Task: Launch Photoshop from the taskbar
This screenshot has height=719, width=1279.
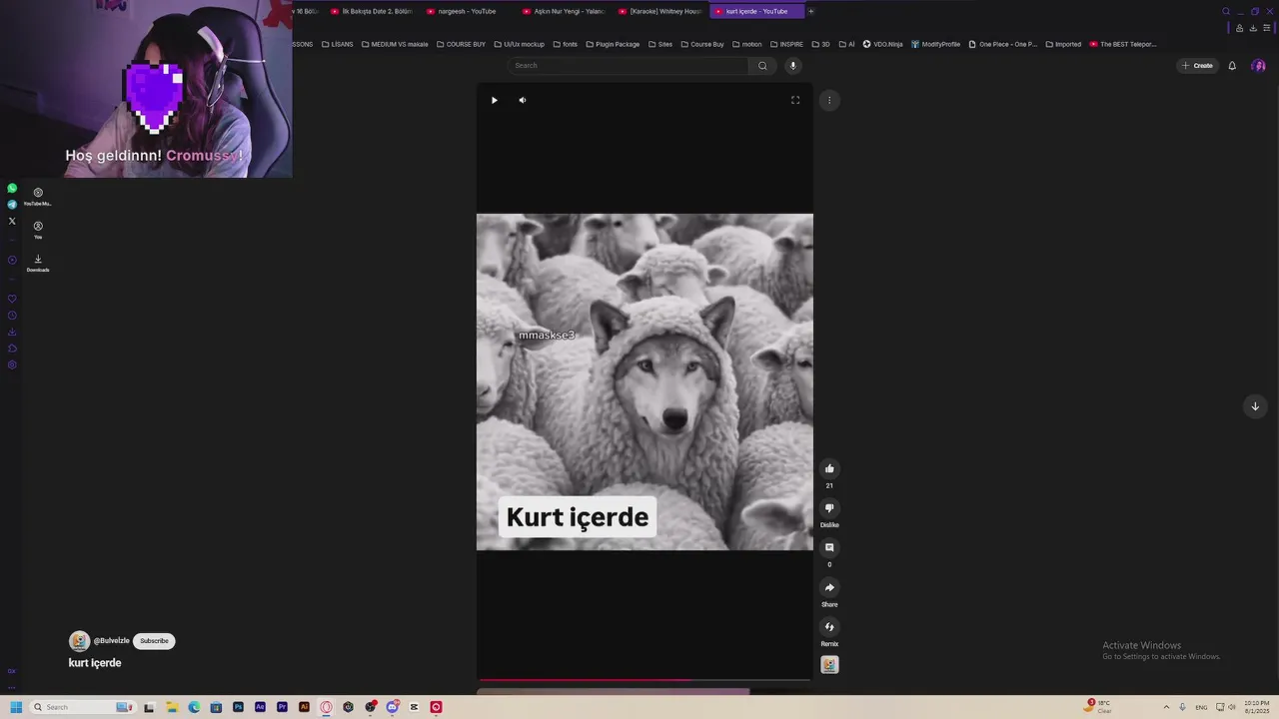Action: point(238,707)
